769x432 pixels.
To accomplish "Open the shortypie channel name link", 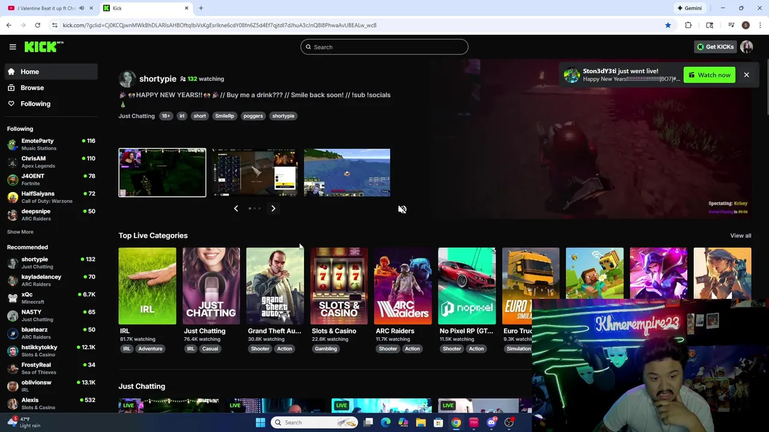I will 157,79.
